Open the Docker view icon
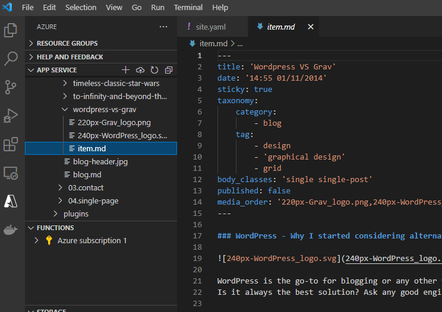Screen dimensions: 442x312 pos(11,230)
